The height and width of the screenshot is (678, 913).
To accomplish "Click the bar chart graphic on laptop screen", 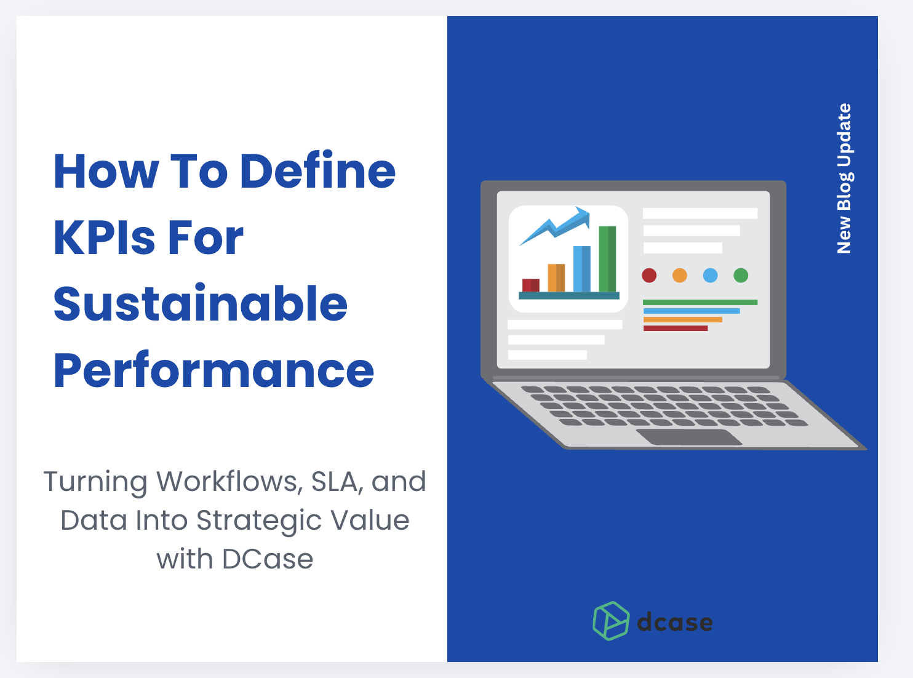I will (x=569, y=259).
